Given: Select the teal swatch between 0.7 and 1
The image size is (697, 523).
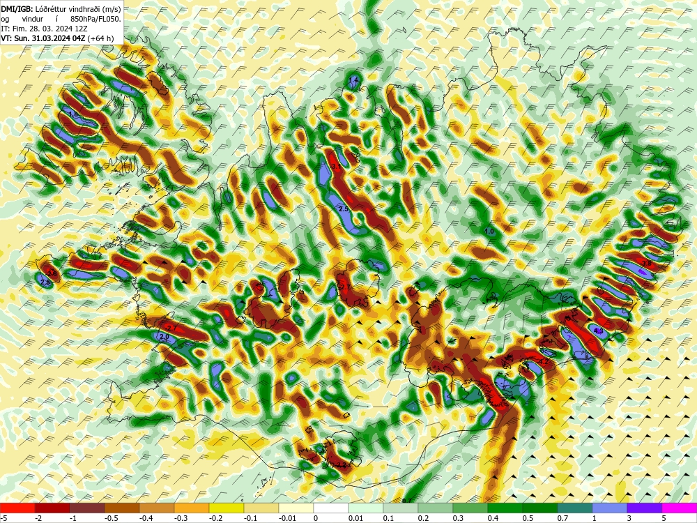Looking at the screenshot, I should coord(575,508).
